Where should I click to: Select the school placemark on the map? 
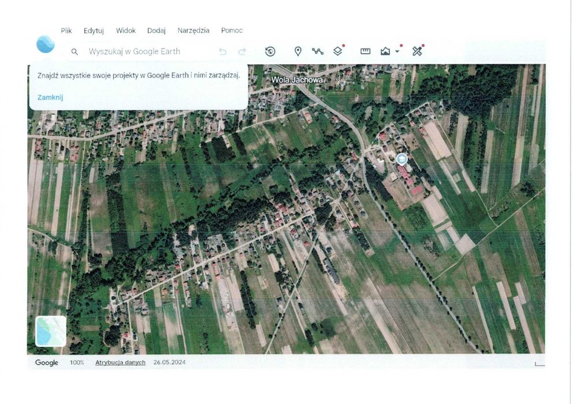coord(401,160)
